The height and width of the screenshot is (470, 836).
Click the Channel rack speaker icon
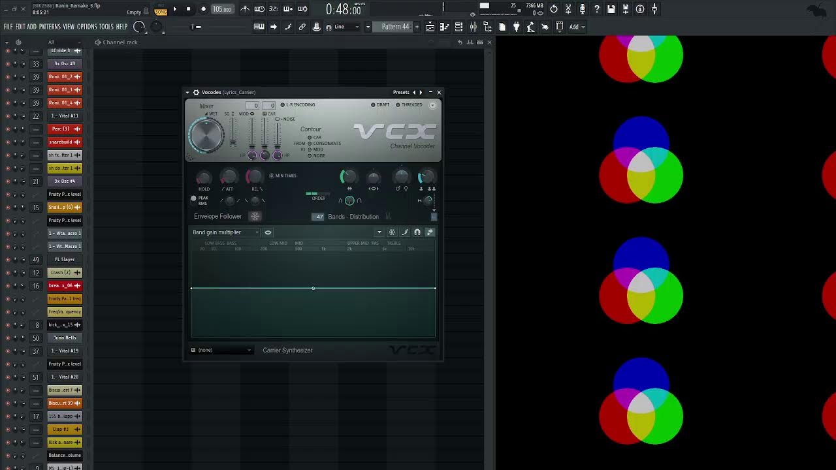coord(97,42)
